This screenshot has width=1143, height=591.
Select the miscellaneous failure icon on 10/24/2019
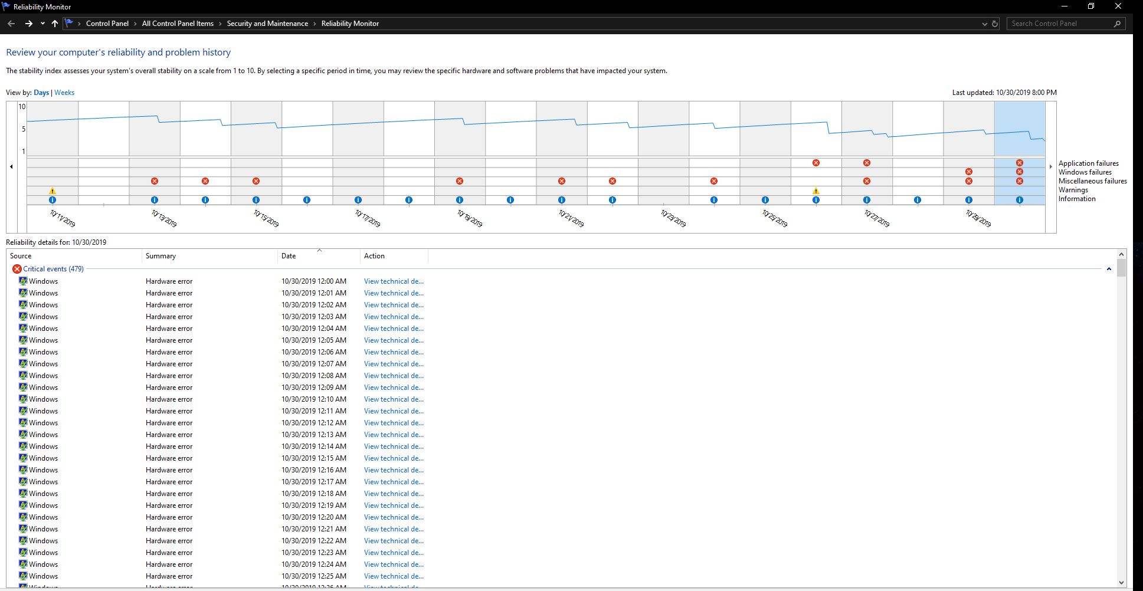(714, 181)
